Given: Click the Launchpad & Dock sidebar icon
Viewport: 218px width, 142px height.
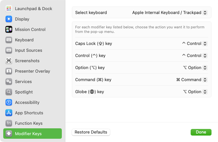Looking at the screenshot, I should [x=9, y=9].
